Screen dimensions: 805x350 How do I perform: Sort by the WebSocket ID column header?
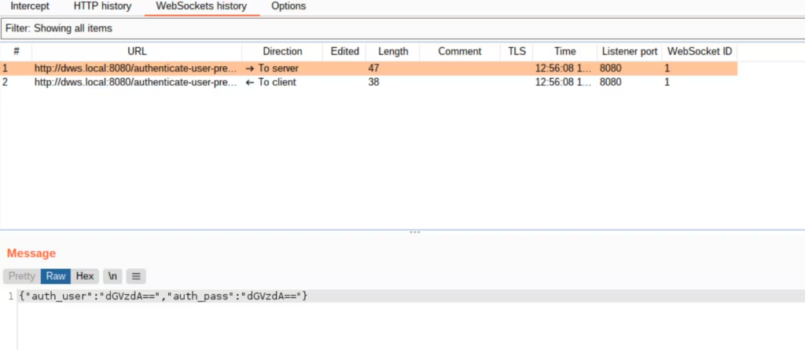[699, 51]
